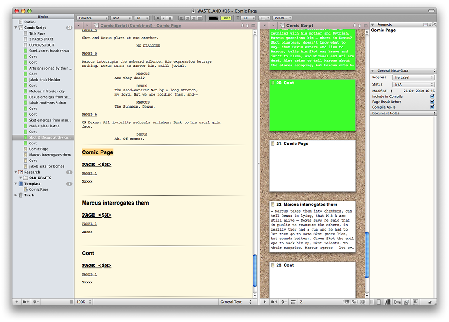Viewport: 449px width, 322px height.
Task: Open the Status dropdown showing N/A
Action: (x=414, y=84)
